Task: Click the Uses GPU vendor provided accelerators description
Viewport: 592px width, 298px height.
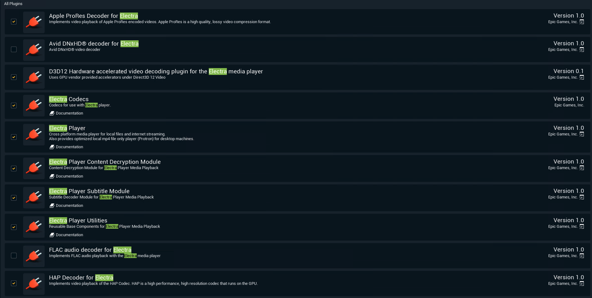Action: (107, 77)
